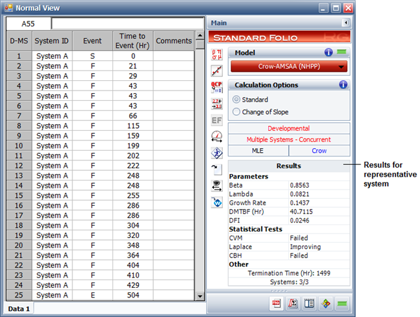Image resolution: width=420 pixels, height=317 pixels.
Task: Click Multiple Systems - Concurrent data type
Action: pos(288,139)
